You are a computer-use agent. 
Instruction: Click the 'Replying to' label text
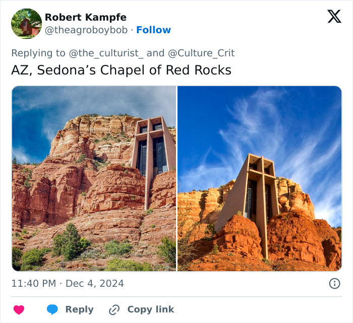[38, 53]
